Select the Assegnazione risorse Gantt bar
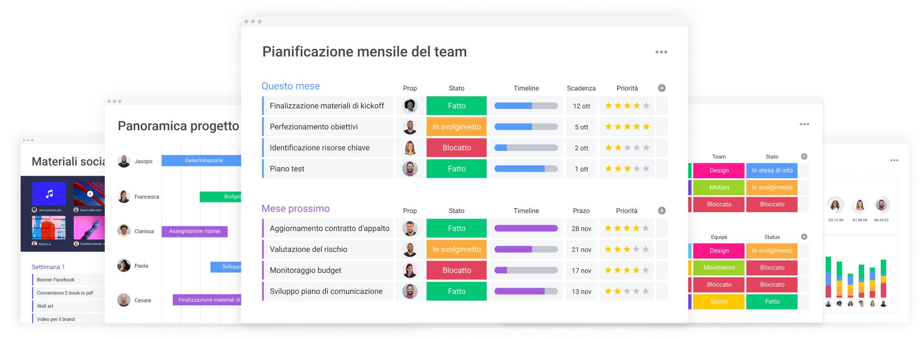Screen dimensions: 921x339 tap(194, 231)
